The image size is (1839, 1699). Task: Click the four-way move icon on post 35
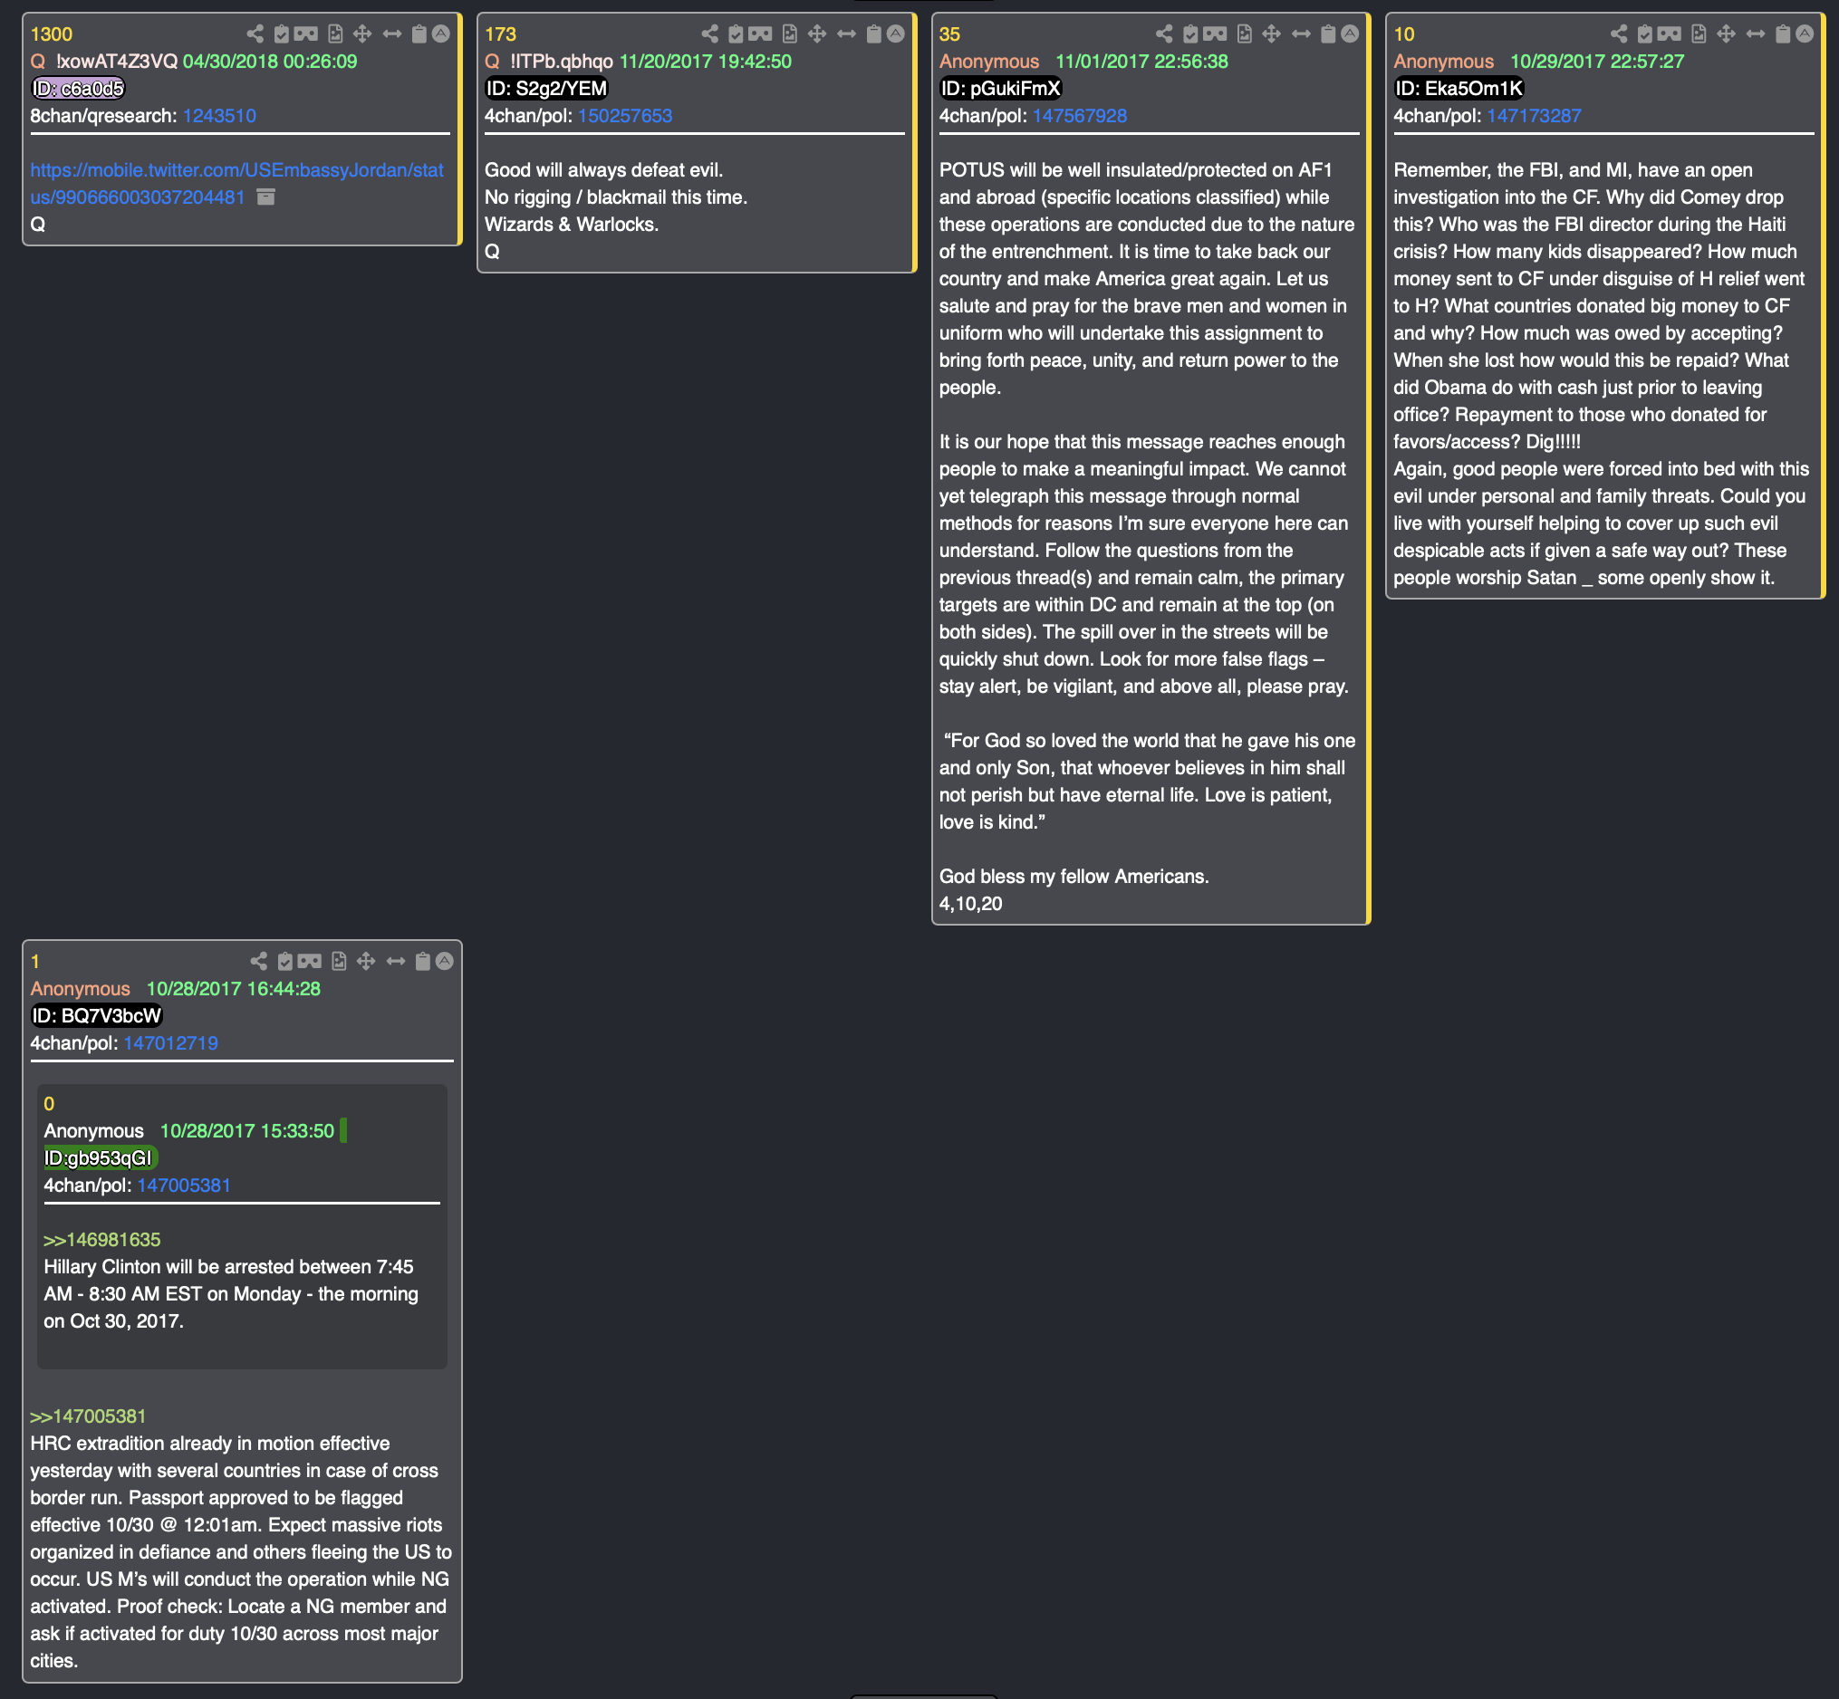click(1272, 34)
